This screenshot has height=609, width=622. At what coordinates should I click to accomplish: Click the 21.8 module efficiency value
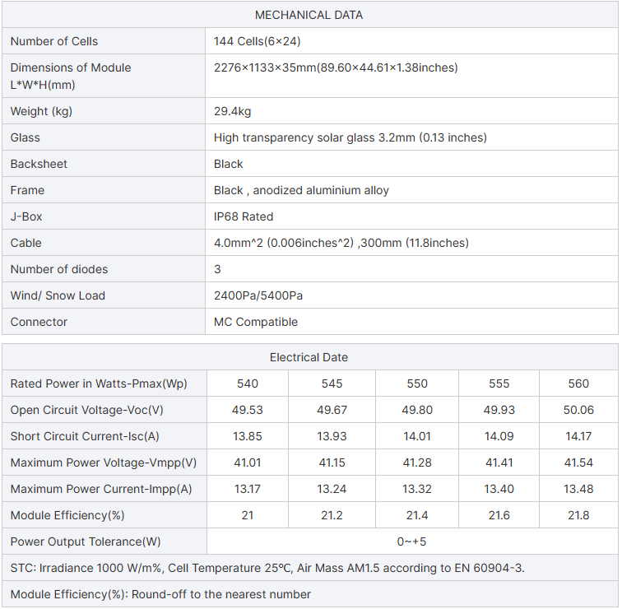(x=578, y=515)
